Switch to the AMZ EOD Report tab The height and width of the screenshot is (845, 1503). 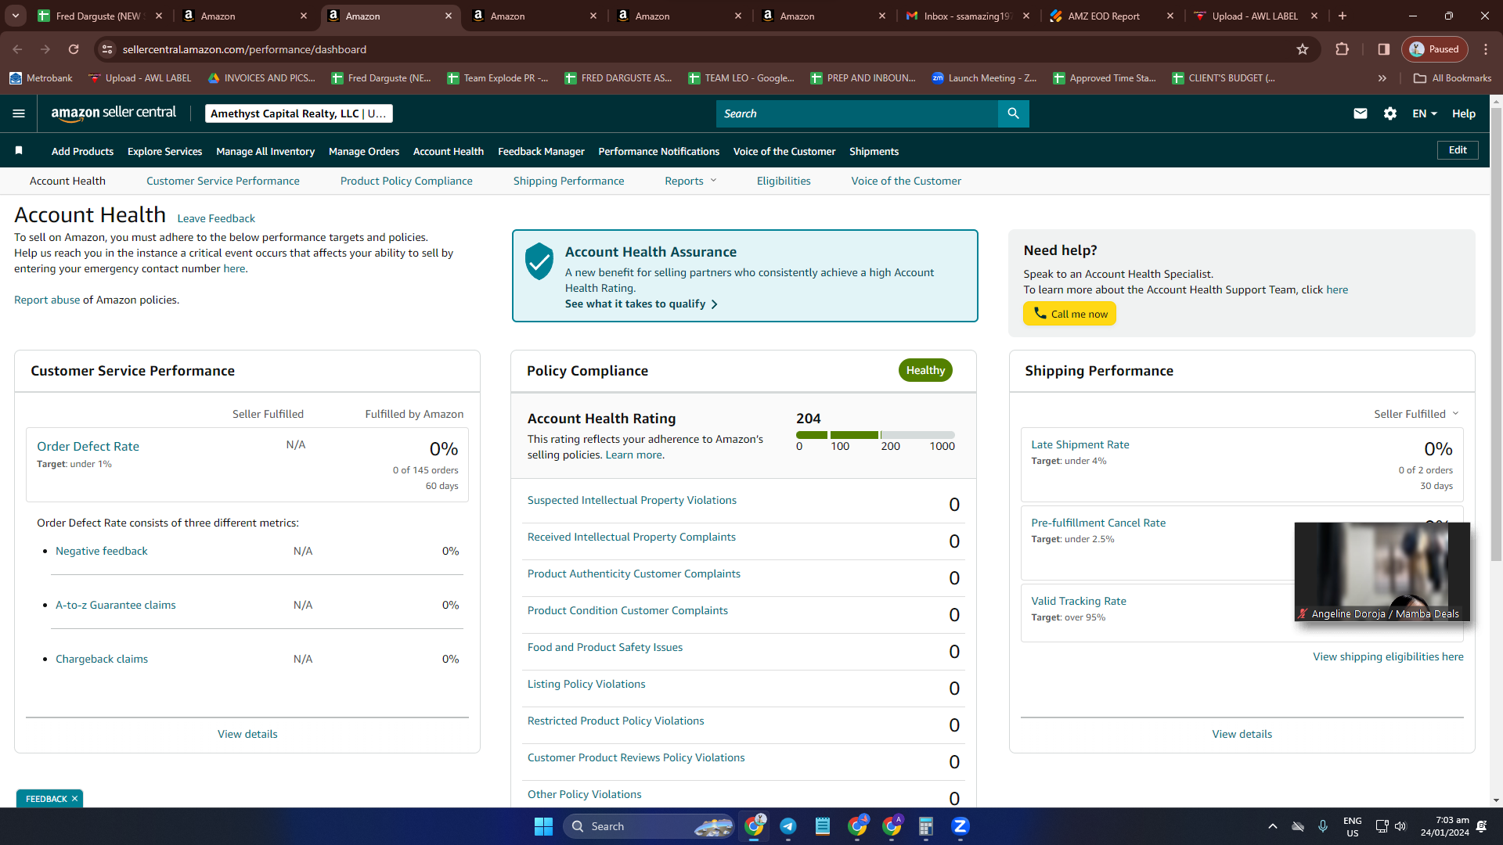(1112, 16)
